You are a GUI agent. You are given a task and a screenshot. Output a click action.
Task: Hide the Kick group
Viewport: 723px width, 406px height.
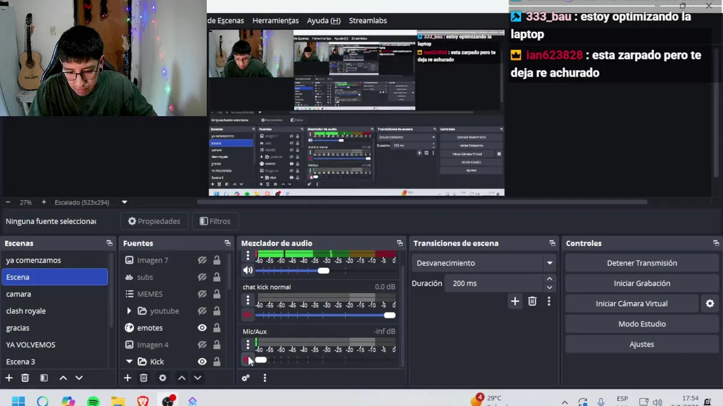tap(202, 361)
